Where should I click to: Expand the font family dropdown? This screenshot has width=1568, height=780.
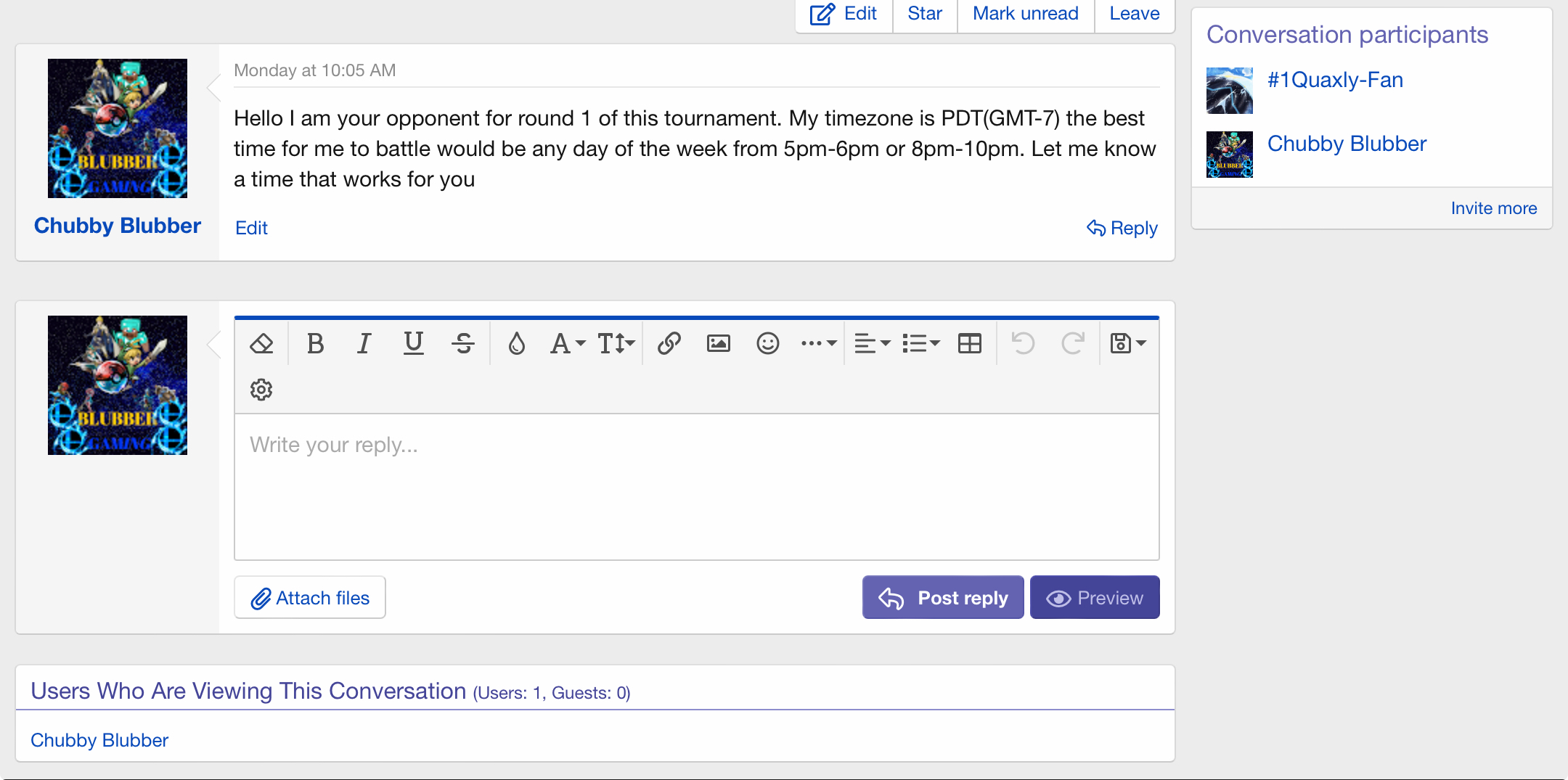tap(567, 343)
